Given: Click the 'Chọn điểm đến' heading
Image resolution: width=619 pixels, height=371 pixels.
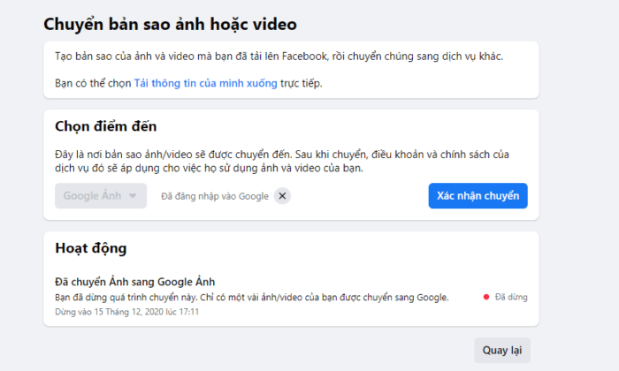Looking at the screenshot, I should pos(106,126).
